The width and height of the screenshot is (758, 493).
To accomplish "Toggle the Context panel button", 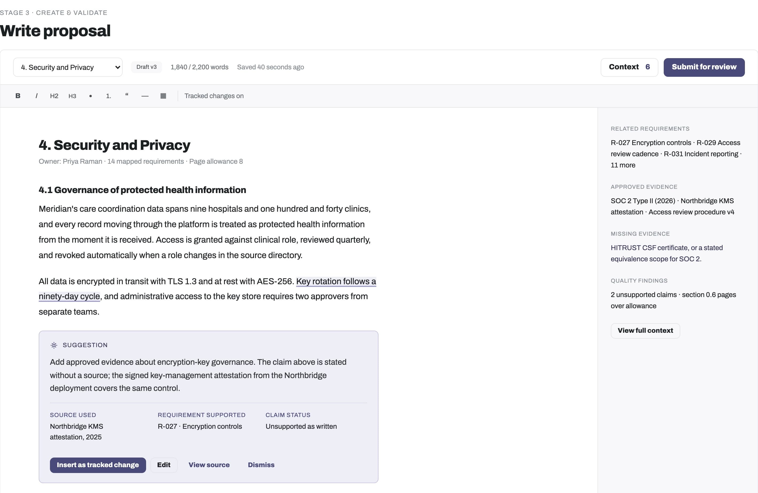I will [x=629, y=67].
